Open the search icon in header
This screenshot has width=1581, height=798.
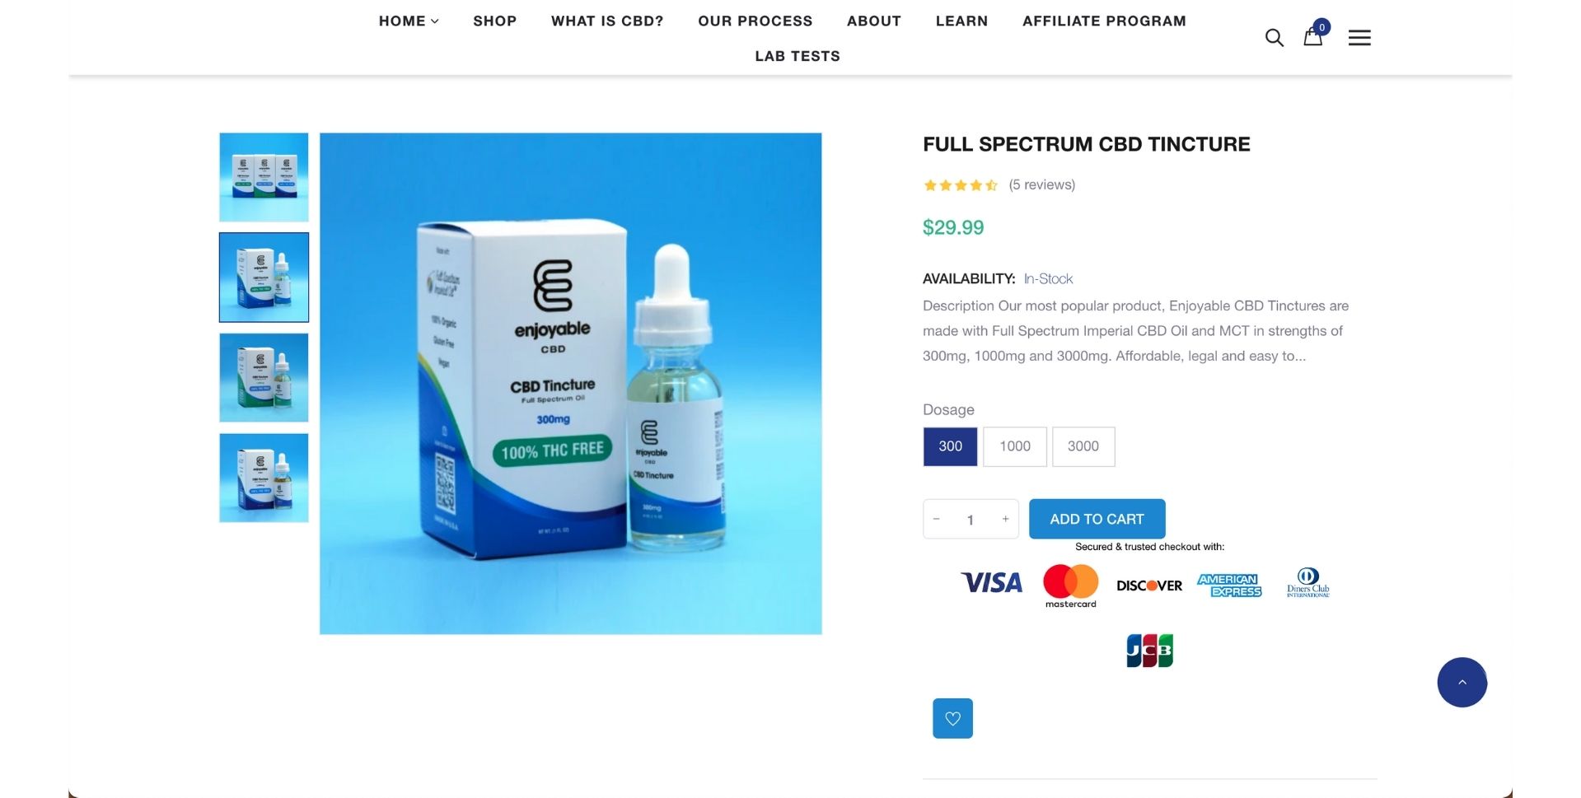coord(1274,38)
